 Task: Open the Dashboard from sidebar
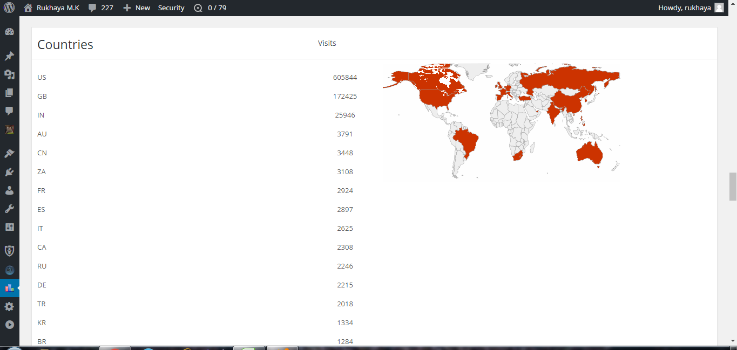coord(9,32)
